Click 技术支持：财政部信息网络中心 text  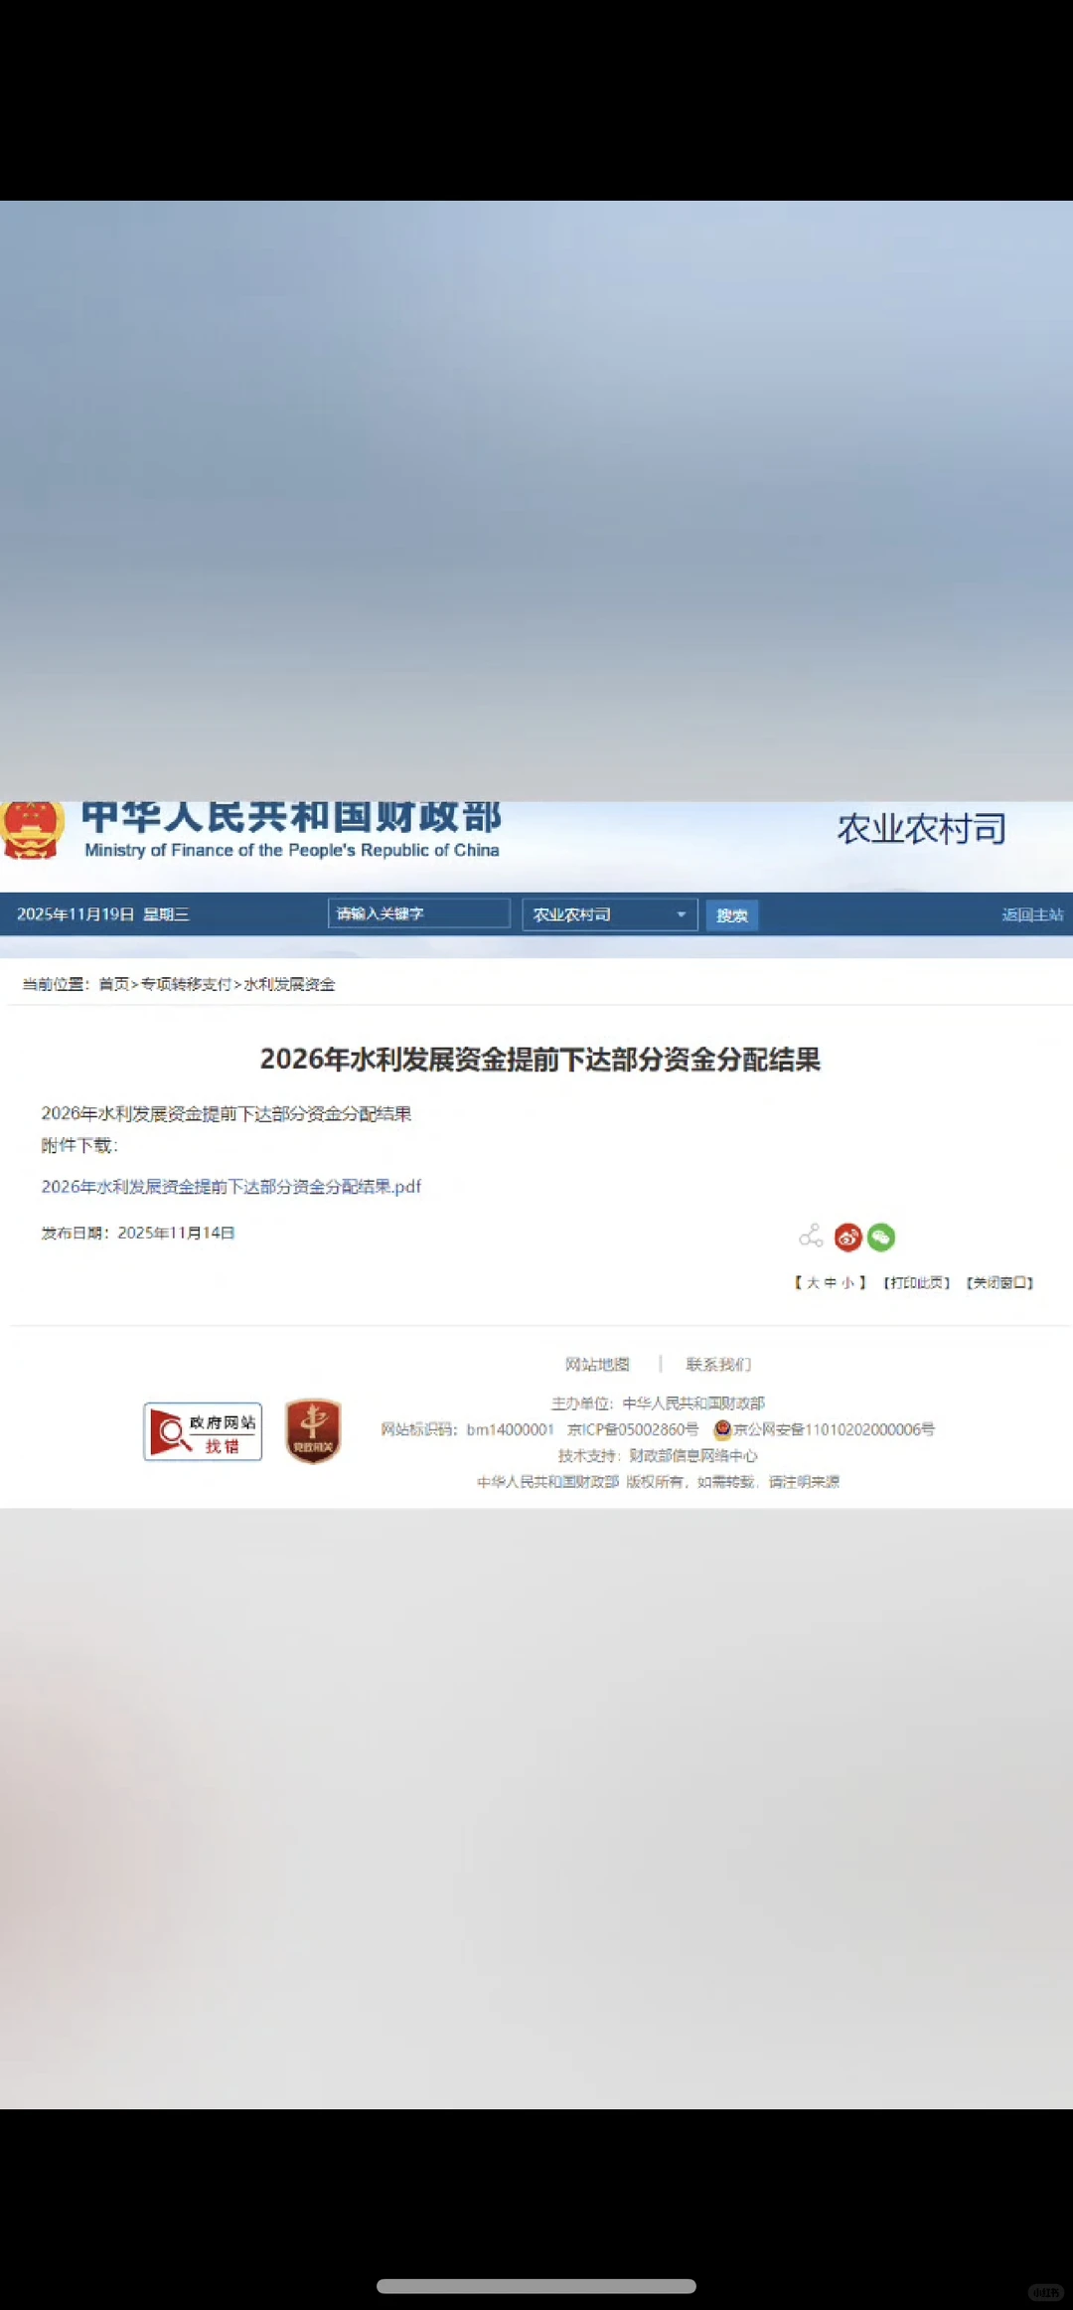point(658,1456)
